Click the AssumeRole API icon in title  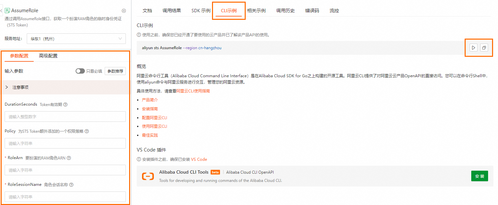[7, 11]
